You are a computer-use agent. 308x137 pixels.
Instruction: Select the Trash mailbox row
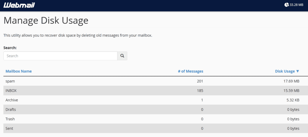point(156,119)
